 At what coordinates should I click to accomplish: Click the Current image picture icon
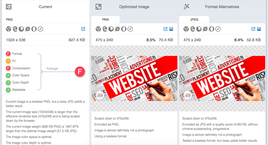point(9,7)
